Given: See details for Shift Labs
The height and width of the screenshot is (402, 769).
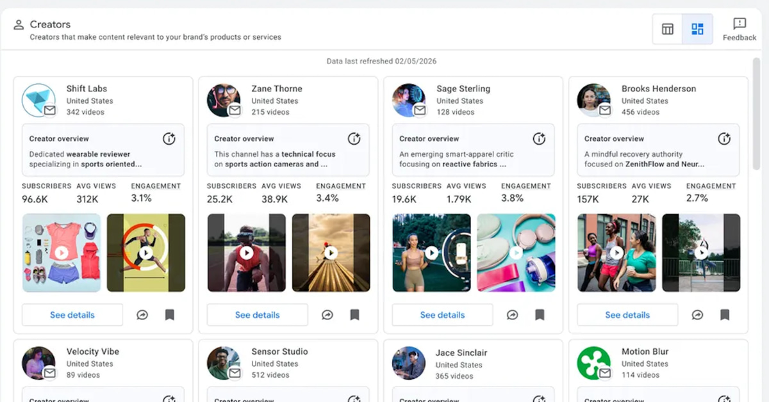Looking at the screenshot, I should [72, 315].
